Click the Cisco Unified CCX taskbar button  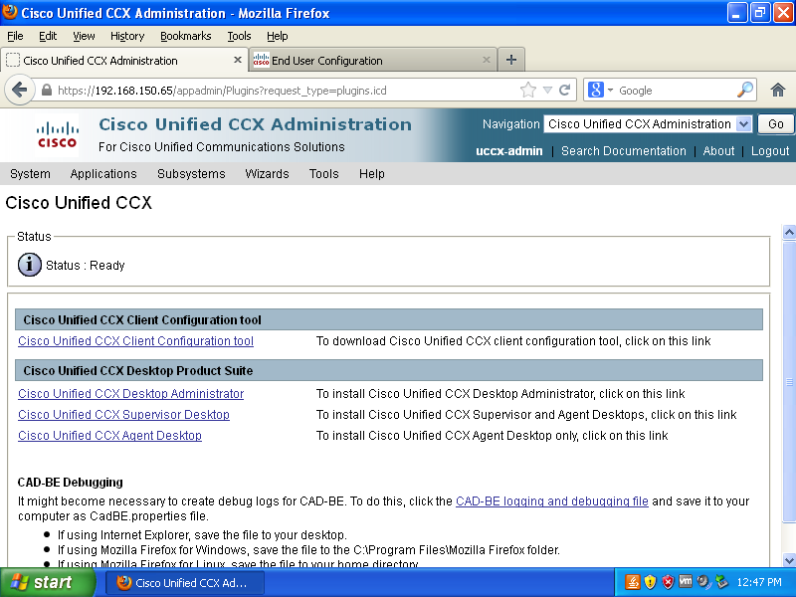click(x=185, y=583)
